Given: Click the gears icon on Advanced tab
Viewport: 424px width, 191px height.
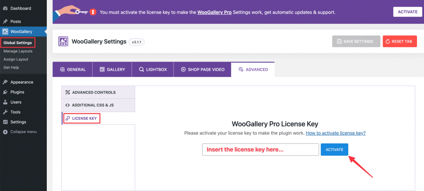Looking at the screenshot, I should (x=241, y=69).
